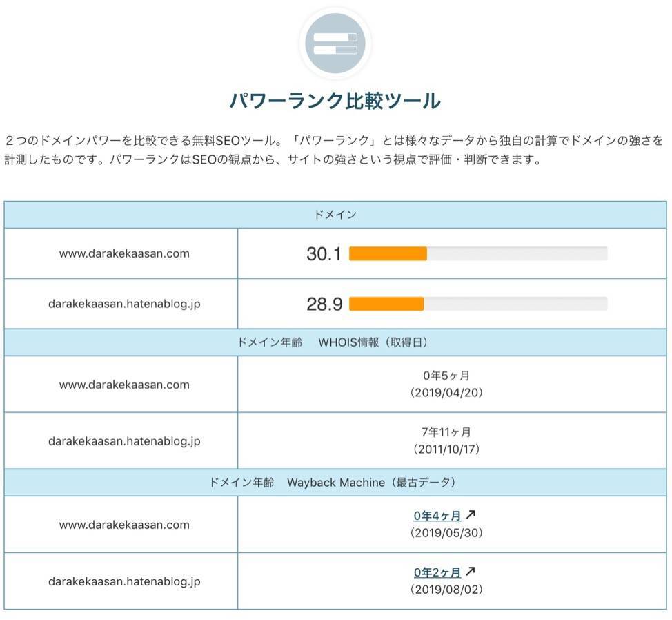Select the 28.9 power rank score
672x620 pixels.
tap(324, 304)
